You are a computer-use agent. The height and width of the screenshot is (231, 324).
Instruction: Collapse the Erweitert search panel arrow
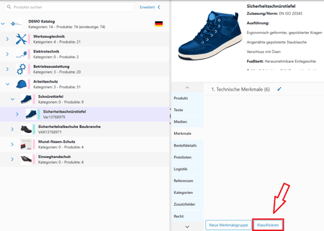pos(159,7)
